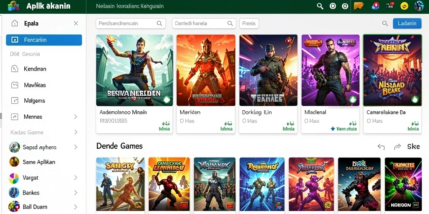This screenshot has width=429, height=214.
Task: Open the user avatar in top-right corner
Action: pos(419,6)
